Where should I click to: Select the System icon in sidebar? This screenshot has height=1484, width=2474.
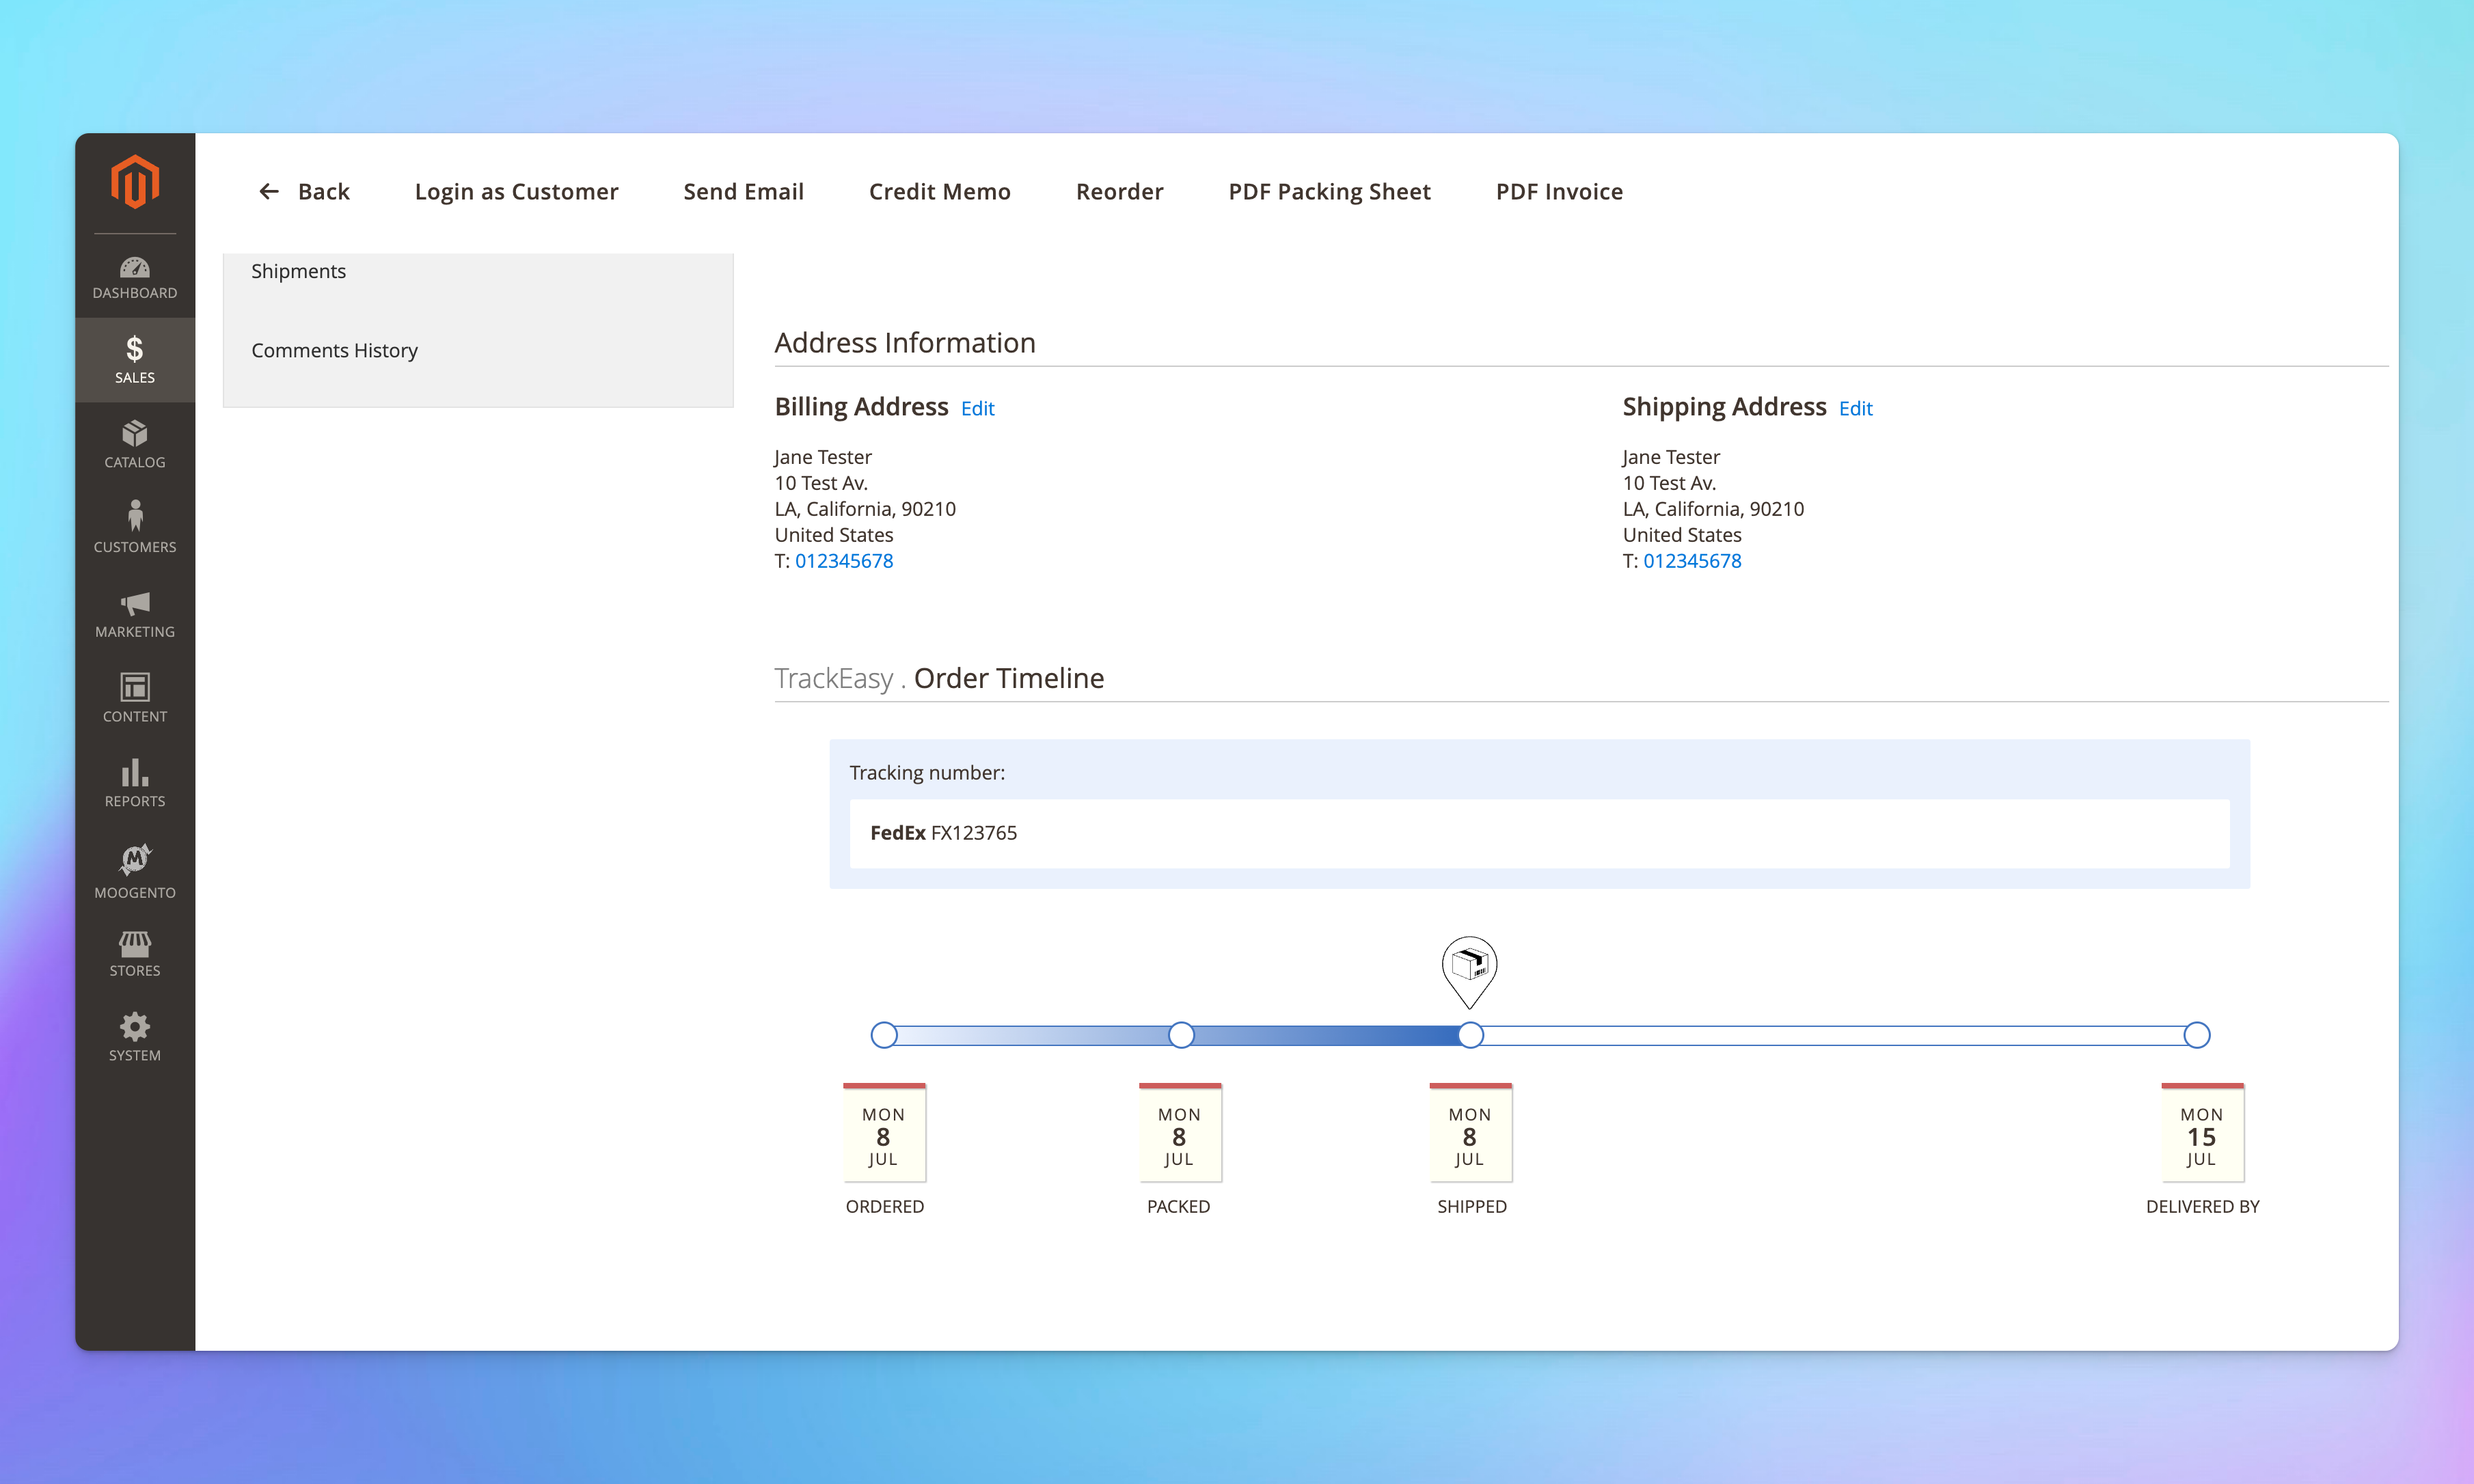coord(136,1030)
